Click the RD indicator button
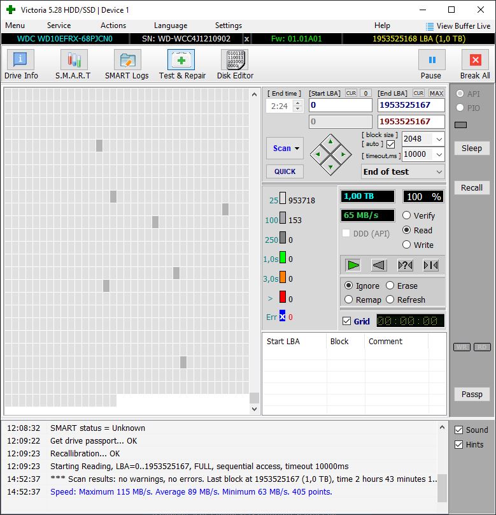The height and width of the screenshot is (515, 496). tap(482, 347)
